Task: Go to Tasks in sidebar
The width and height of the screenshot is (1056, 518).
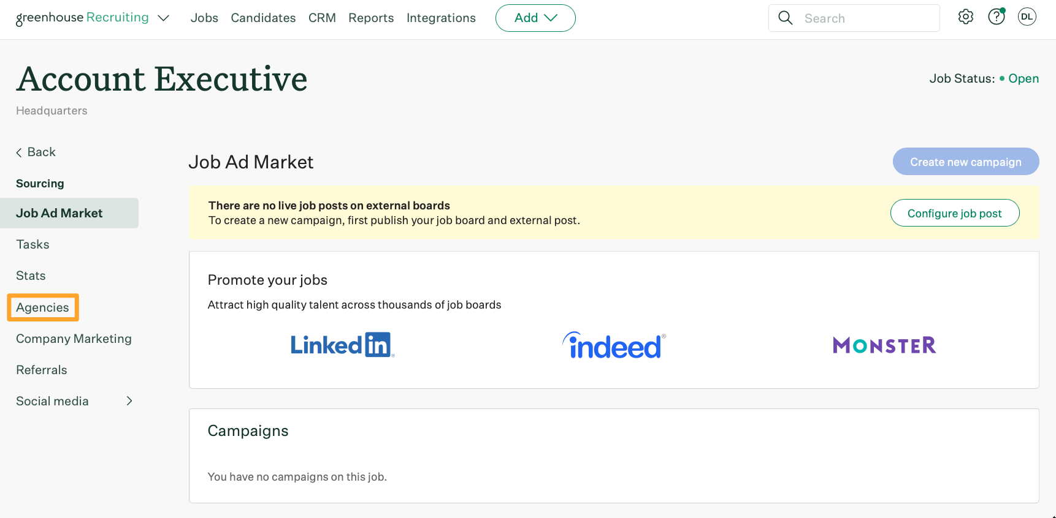Action: (x=33, y=244)
